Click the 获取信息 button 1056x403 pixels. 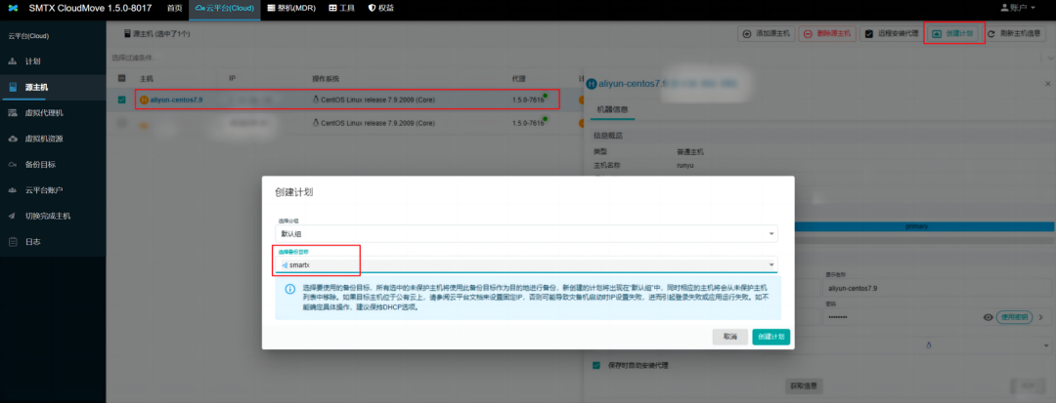pyautogui.click(x=804, y=386)
